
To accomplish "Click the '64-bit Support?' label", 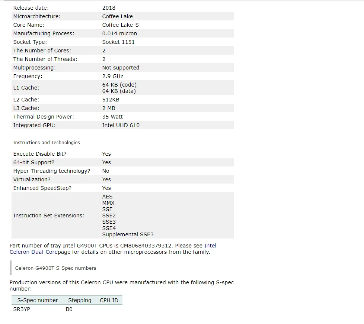I will click(33, 162).
